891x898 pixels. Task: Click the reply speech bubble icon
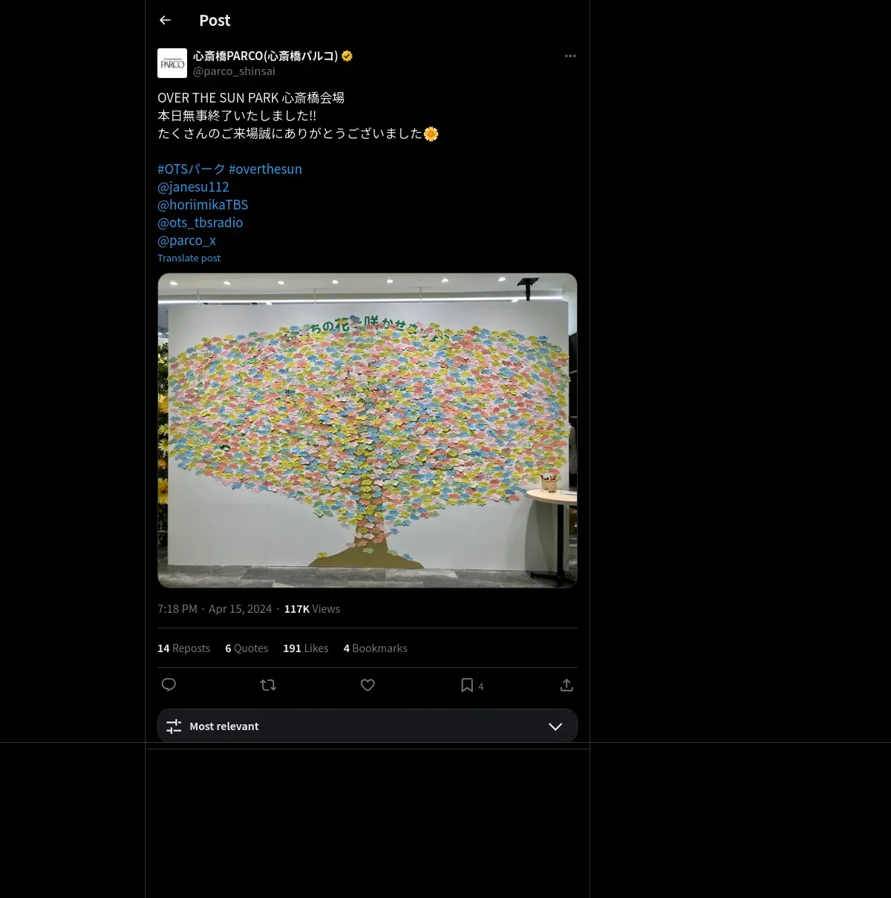pyautogui.click(x=169, y=685)
